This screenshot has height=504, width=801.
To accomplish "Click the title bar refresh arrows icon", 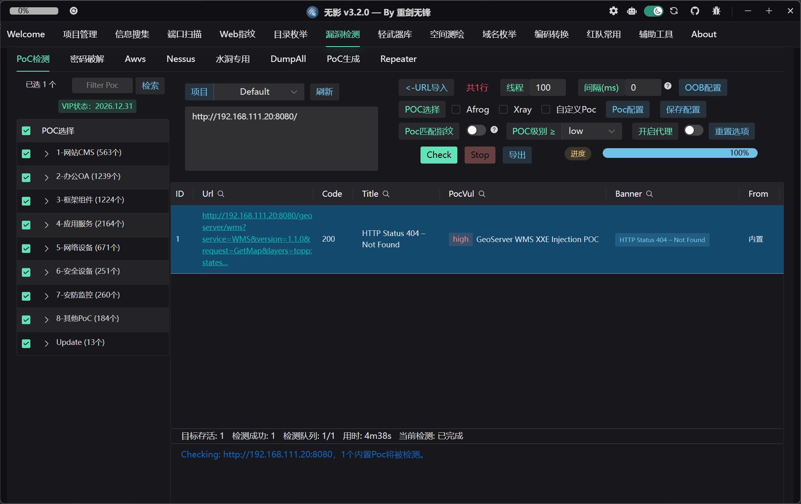I will [674, 11].
